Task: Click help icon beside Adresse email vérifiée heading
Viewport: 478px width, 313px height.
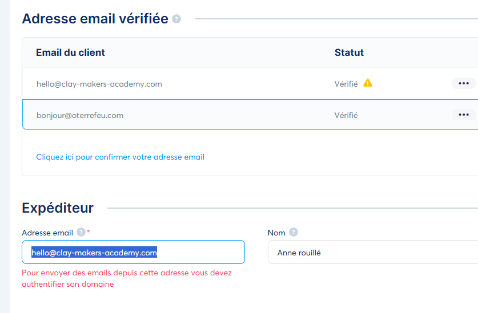Action: tap(176, 19)
